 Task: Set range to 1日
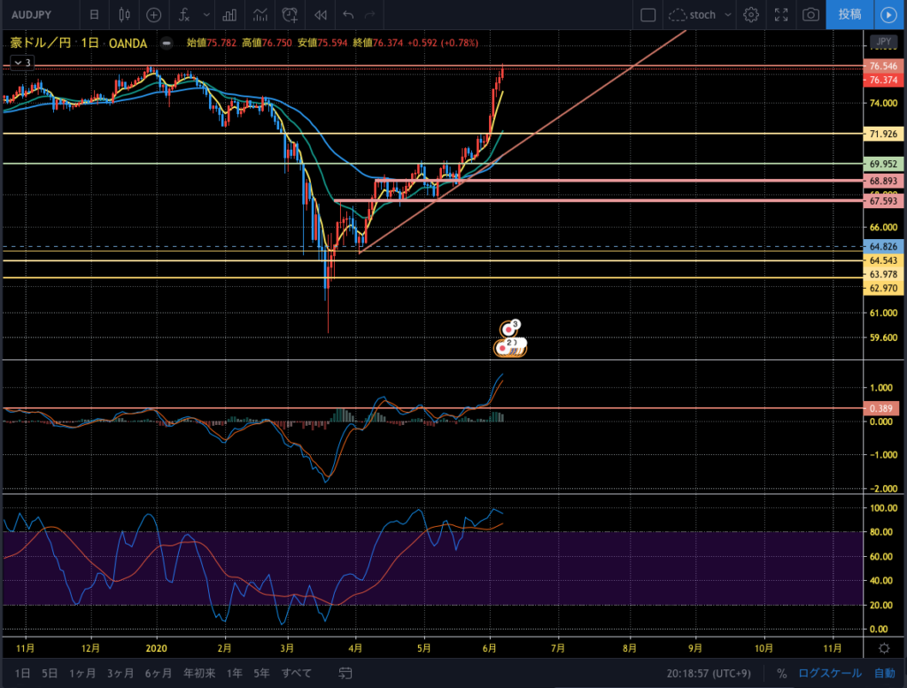(22, 673)
